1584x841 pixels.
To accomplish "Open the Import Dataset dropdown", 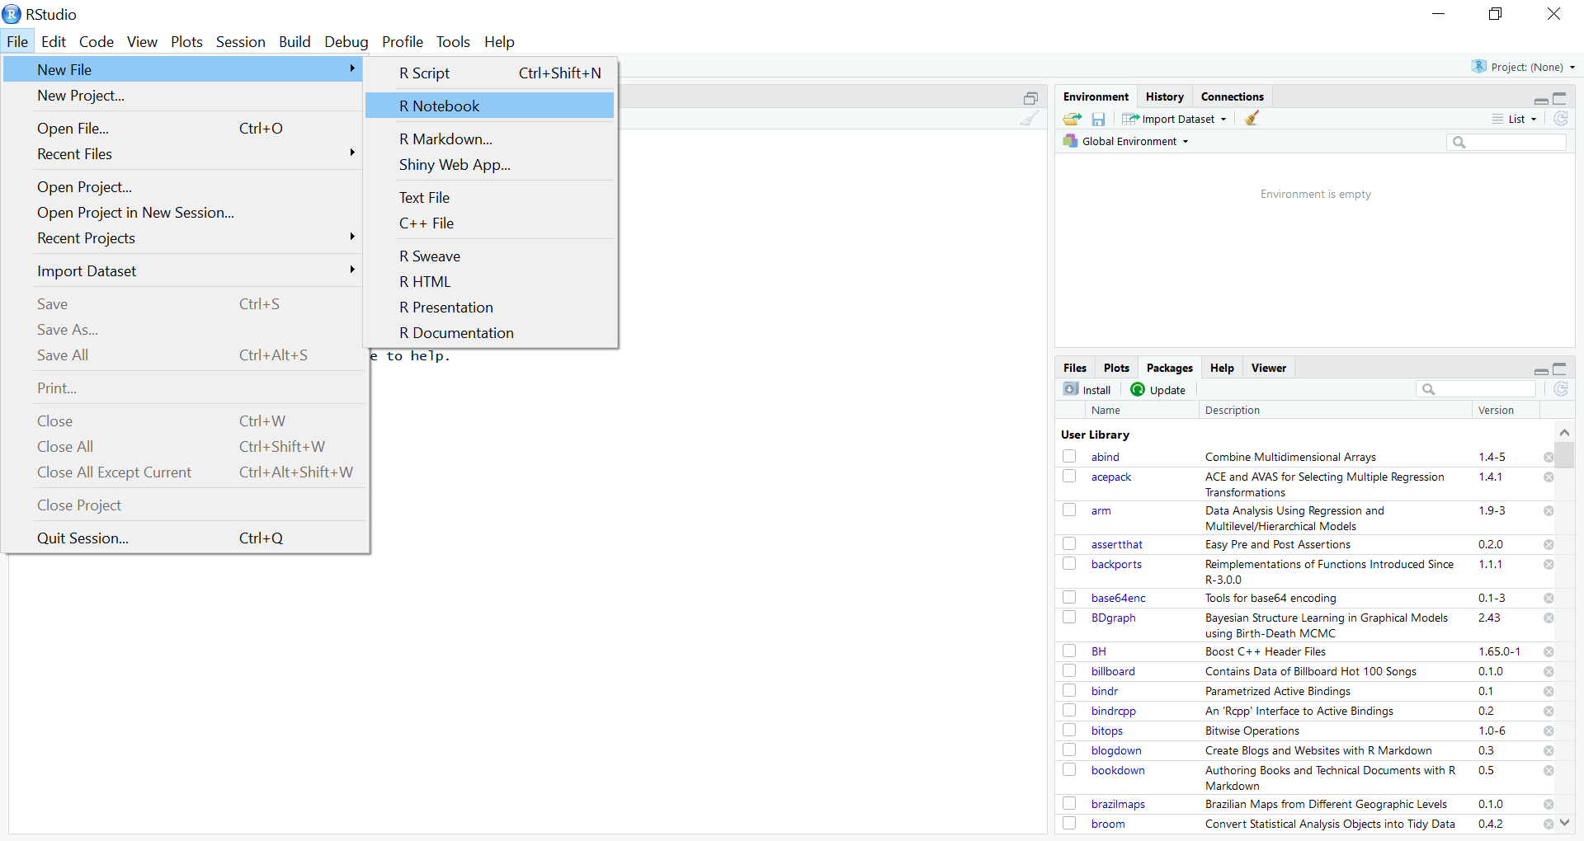I will pyautogui.click(x=1176, y=119).
